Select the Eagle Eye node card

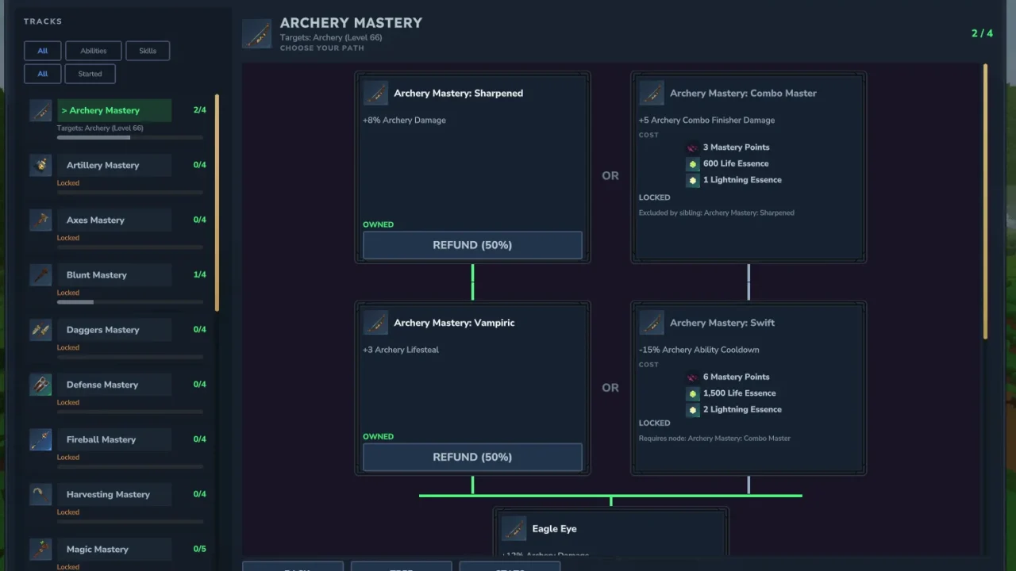tap(610, 533)
